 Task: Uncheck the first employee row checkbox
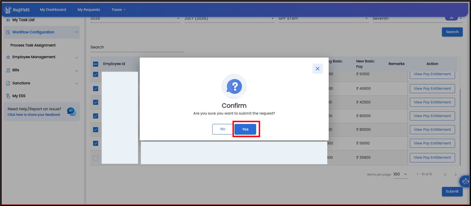[96, 74]
